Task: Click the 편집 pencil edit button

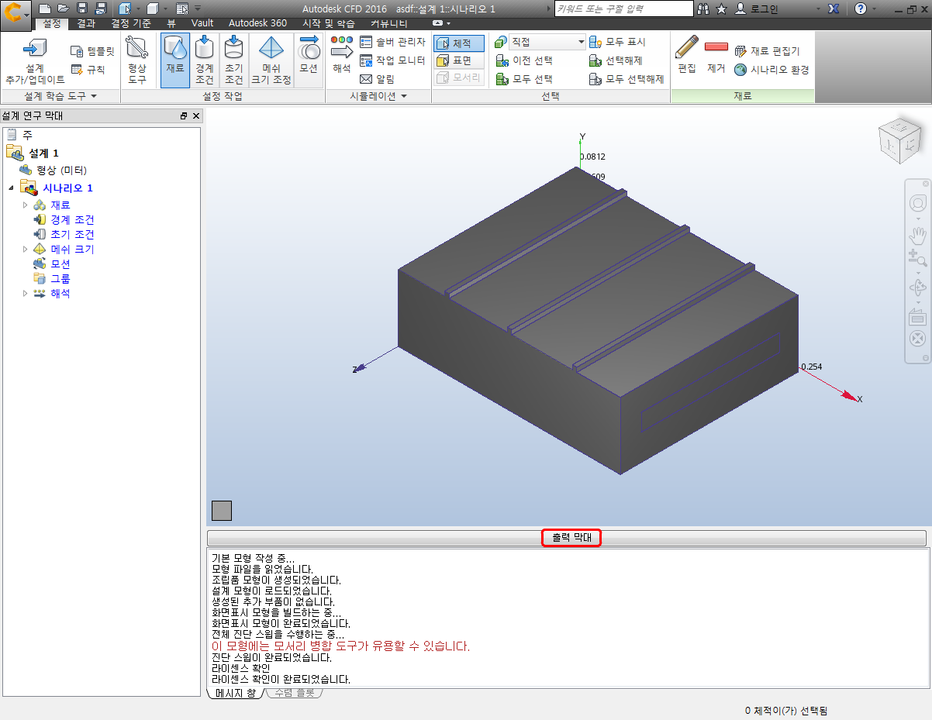Action: tap(687, 56)
